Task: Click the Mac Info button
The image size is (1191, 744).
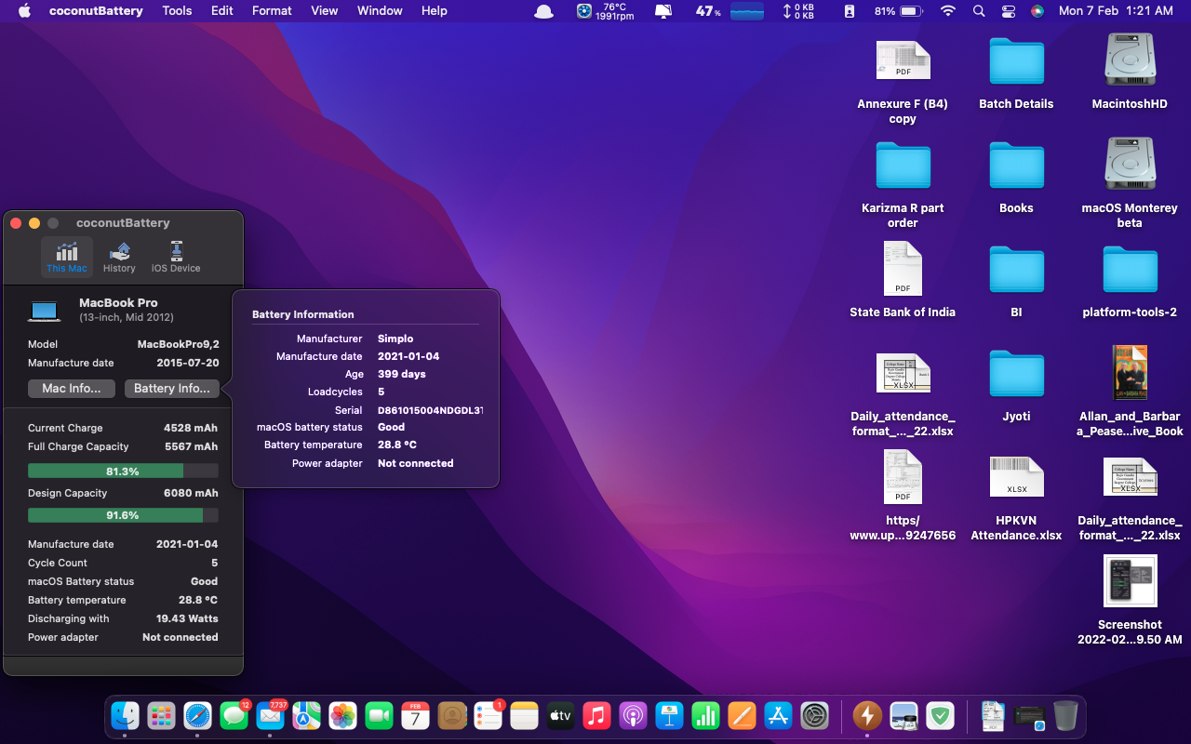Action: click(71, 389)
